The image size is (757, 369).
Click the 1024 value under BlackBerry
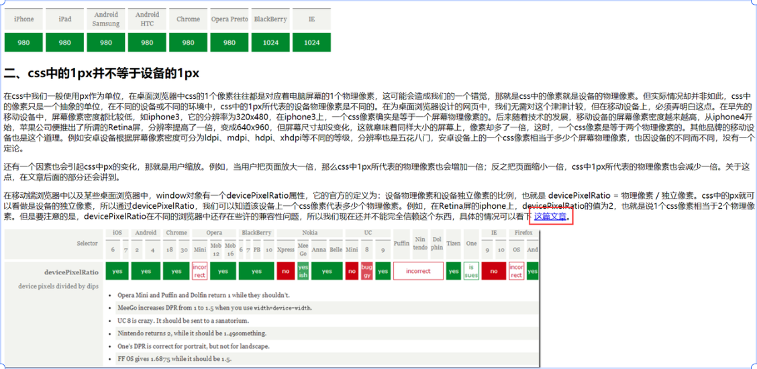coord(270,42)
